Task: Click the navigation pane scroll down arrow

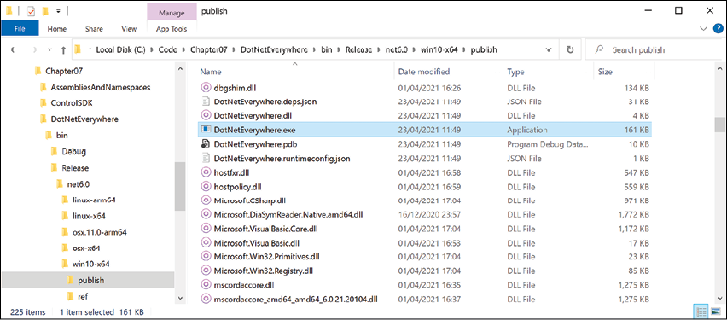Action: pos(179,298)
